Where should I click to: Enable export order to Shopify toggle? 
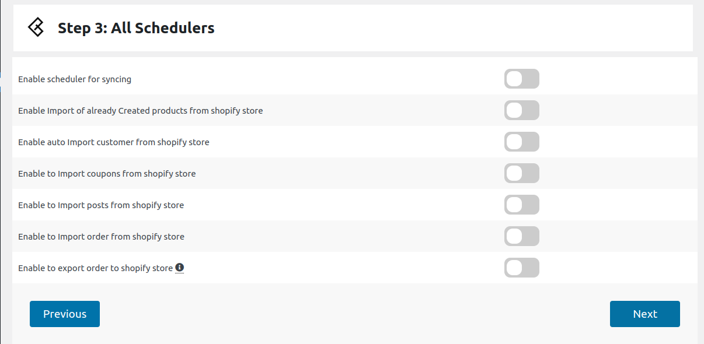(521, 268)
